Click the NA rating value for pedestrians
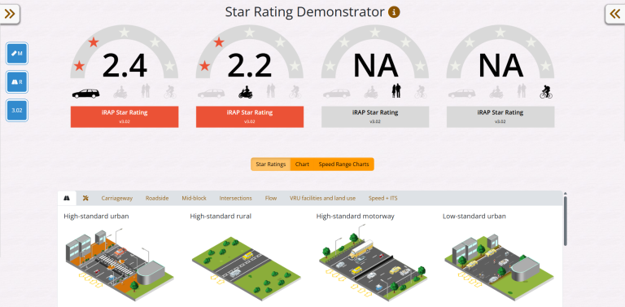 375,65
